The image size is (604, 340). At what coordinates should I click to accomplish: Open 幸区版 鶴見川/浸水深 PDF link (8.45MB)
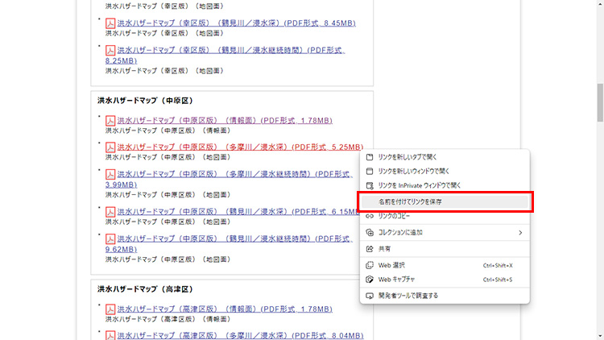tap(236, 24)
